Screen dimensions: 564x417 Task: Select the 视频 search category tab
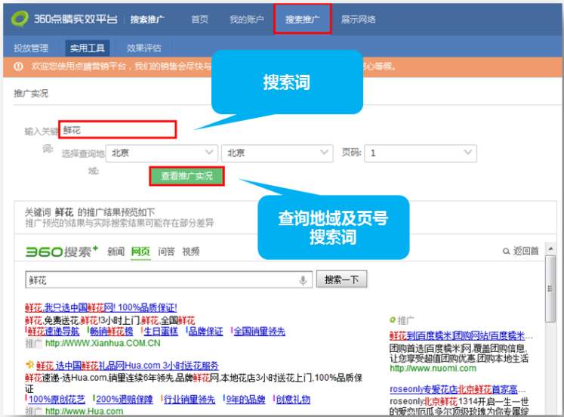(x=191, y=252)
